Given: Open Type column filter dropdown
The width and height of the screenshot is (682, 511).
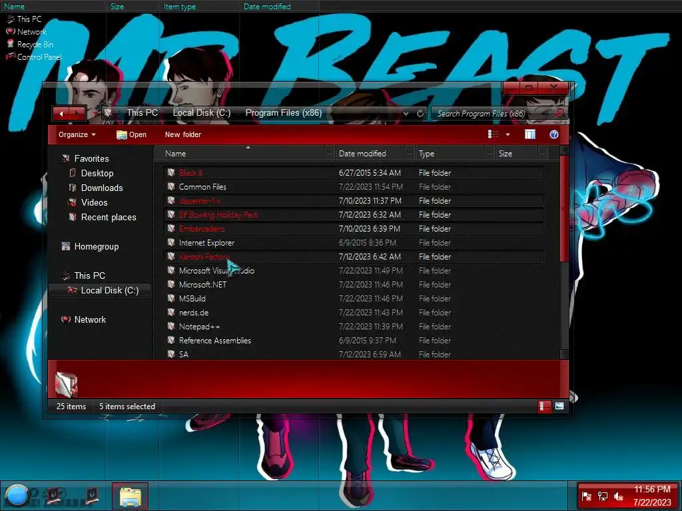Looking at the screenshot, I should click(x=490, y=154).
